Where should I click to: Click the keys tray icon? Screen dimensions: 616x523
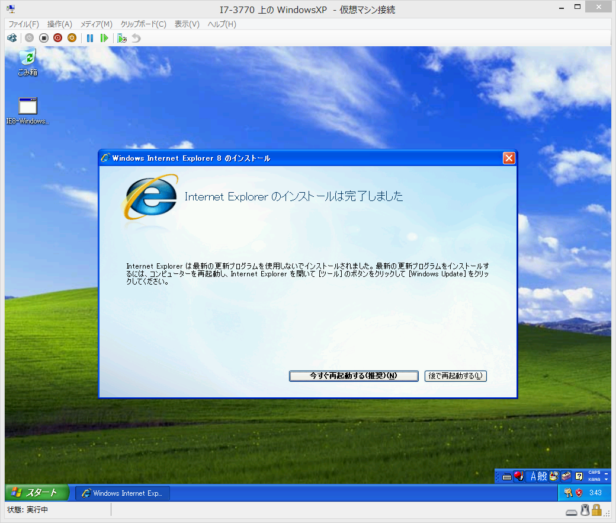568,493
